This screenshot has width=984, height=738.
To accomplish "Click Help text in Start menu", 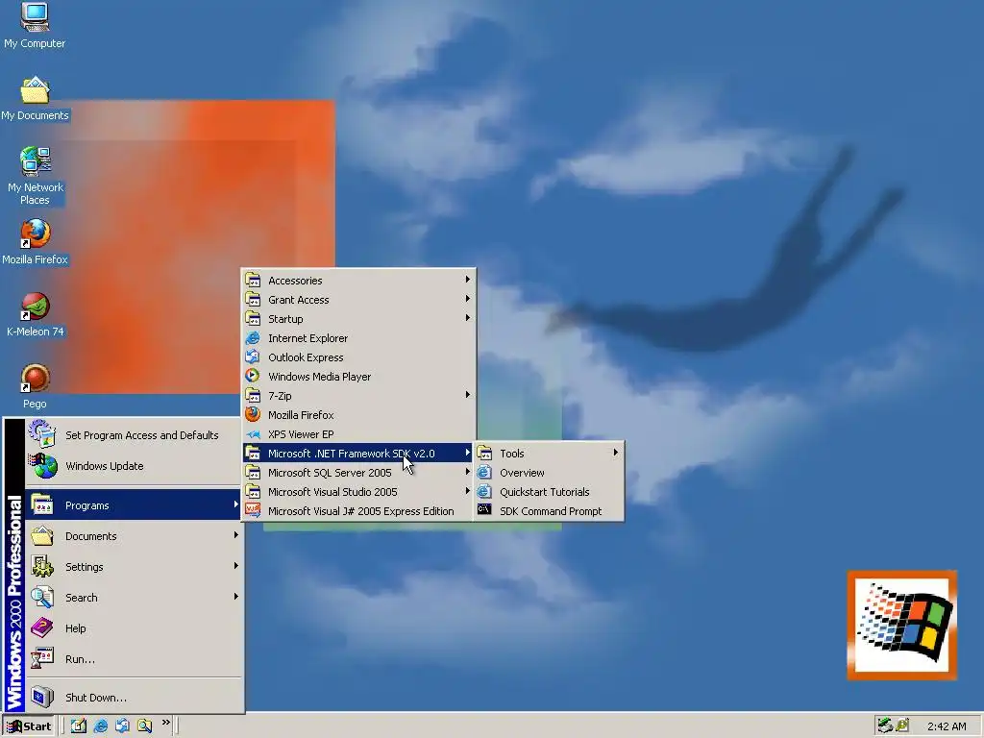I will (x=75, y=628).
